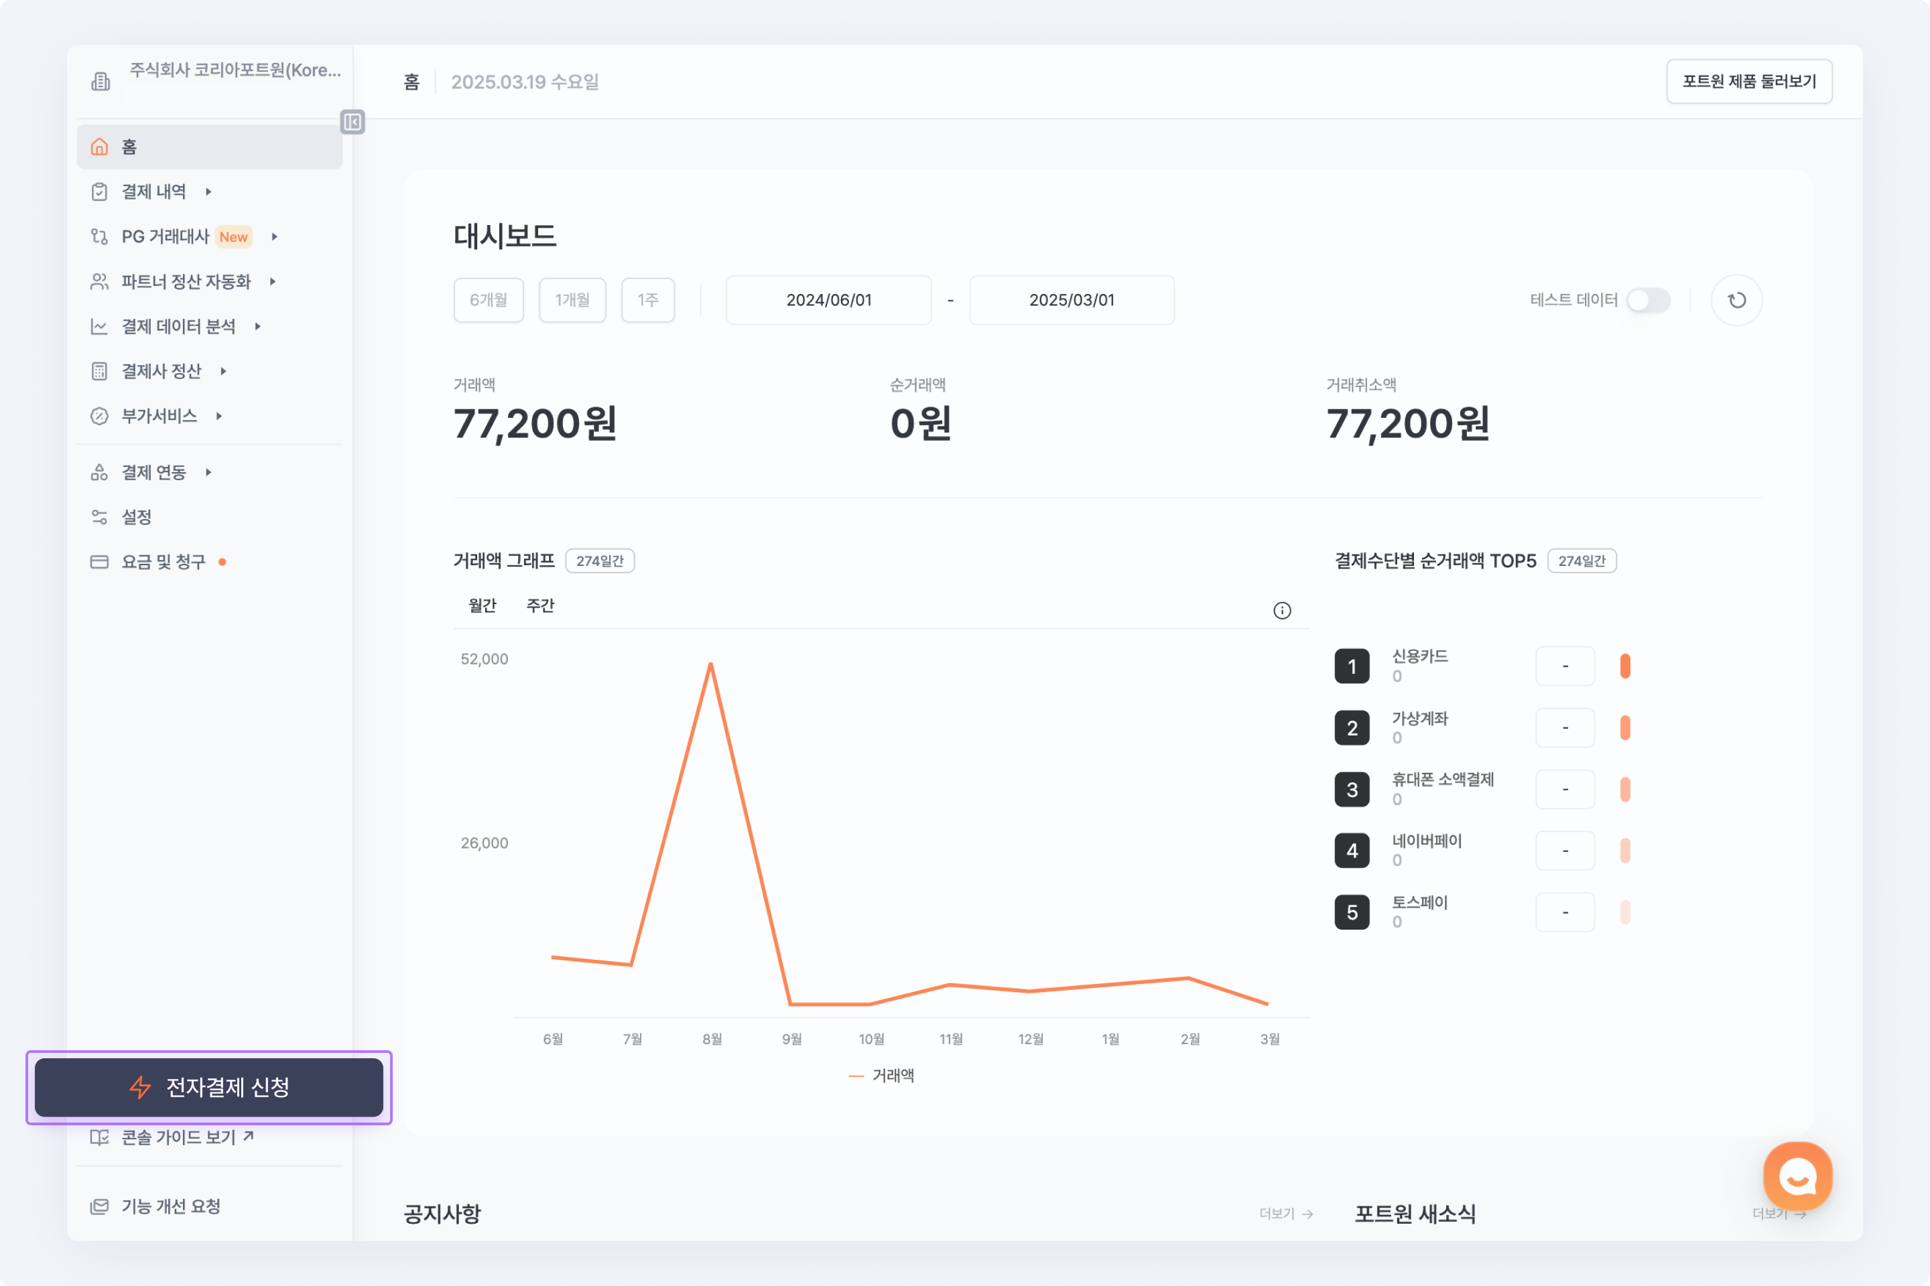Image resolution: width=1930 pixels, height=1286 pixels.
Task: Click the 신용카드 orange color bar
Action: coord(1624,666)
